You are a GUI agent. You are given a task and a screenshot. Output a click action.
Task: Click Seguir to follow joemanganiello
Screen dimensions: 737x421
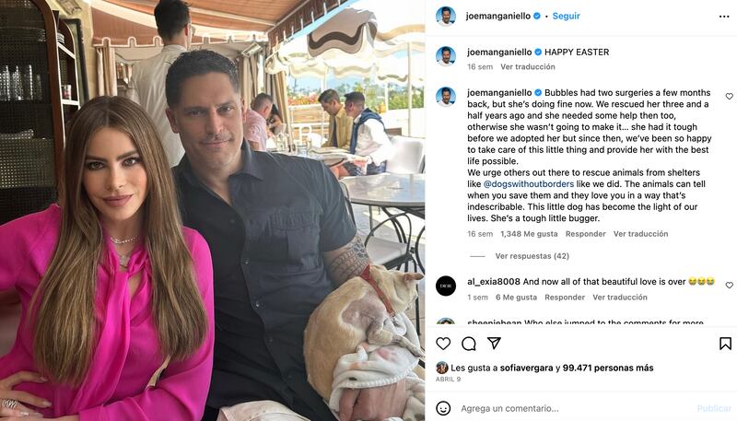click(x=566, y=16)
